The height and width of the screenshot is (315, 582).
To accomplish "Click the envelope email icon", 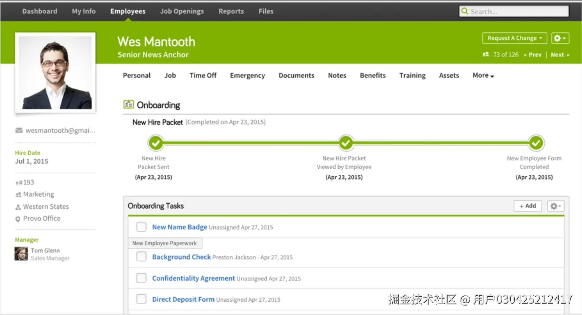I will tap(19, 131).
